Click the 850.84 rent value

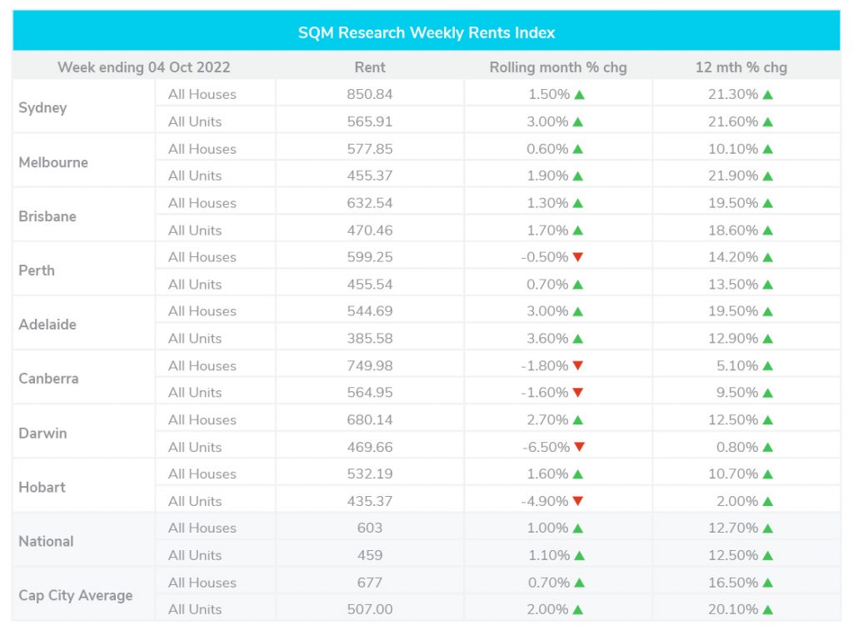(x=370, y=94)
